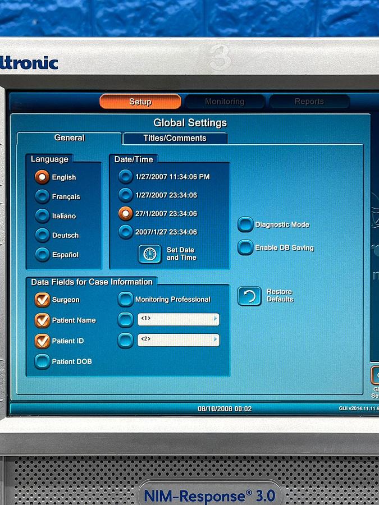Select the General settings tab
Viewport: 379px width, 505px height.
click(69, 138)
